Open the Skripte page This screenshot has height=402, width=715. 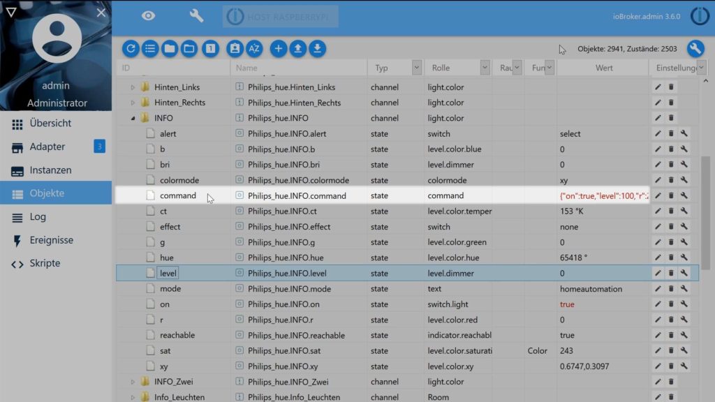56,263
